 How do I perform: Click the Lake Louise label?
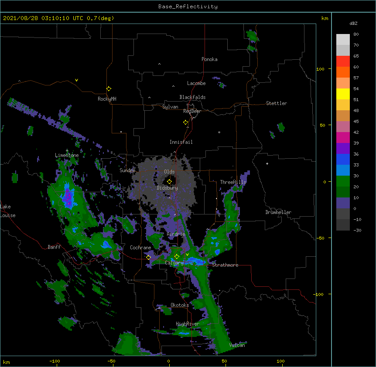[x=8, y=211]
